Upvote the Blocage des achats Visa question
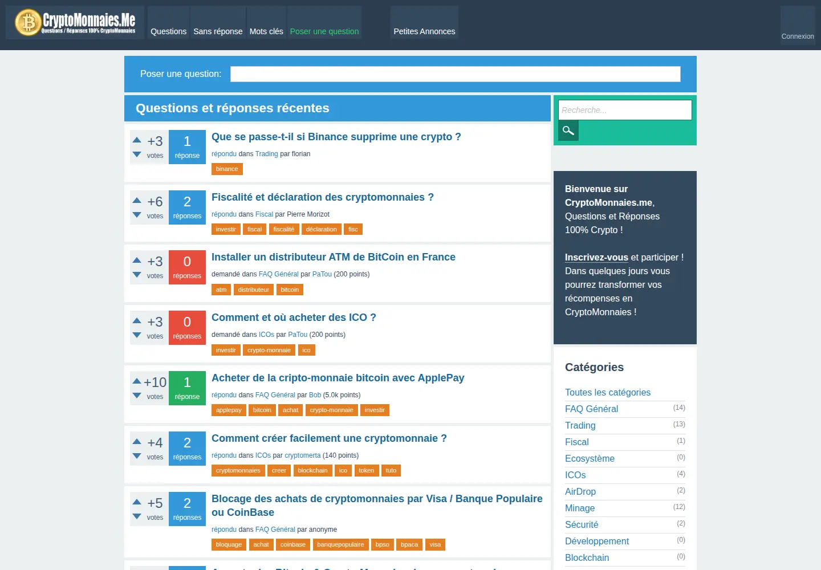 (137, 502)
